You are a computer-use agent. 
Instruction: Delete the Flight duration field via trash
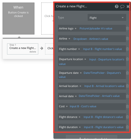(x=127, y=127)
